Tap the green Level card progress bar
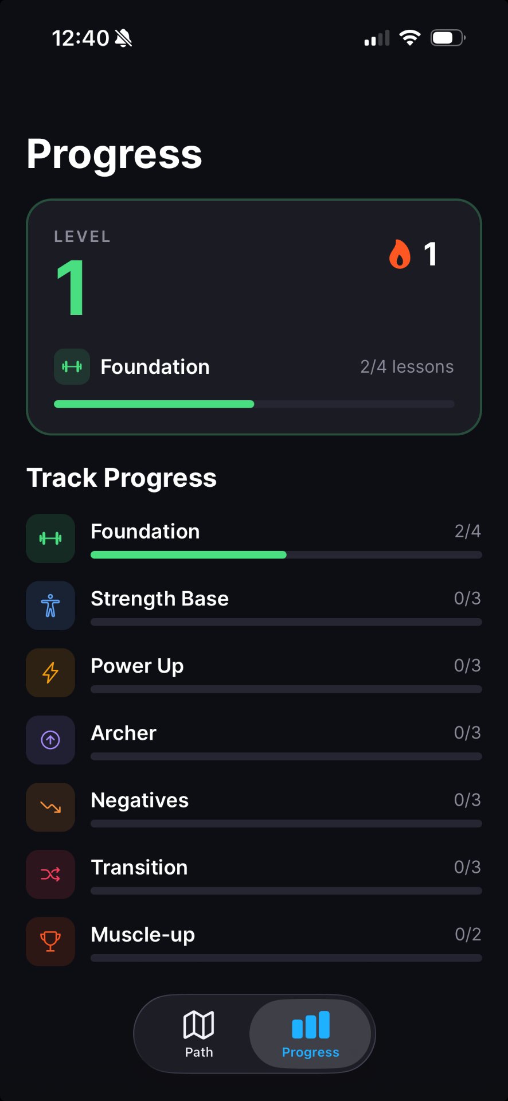The height and width of the screenshot is (1101, 508). pos(254,404)
